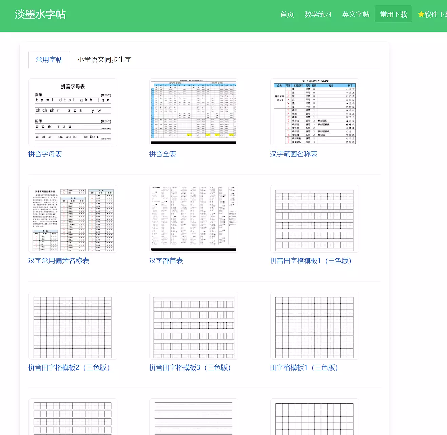
Task: Select the 常用下载 navigation item
Action: [x=393, y=14]
